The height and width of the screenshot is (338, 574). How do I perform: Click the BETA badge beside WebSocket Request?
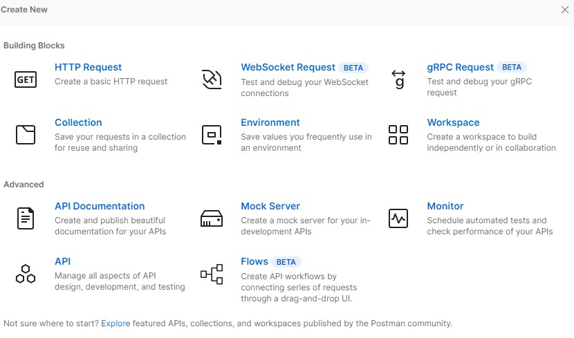pos(353,68)
